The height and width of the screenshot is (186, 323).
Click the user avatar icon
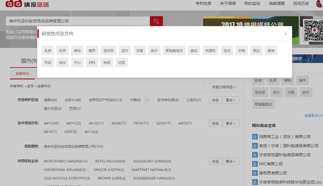click(x=319, y=4)
